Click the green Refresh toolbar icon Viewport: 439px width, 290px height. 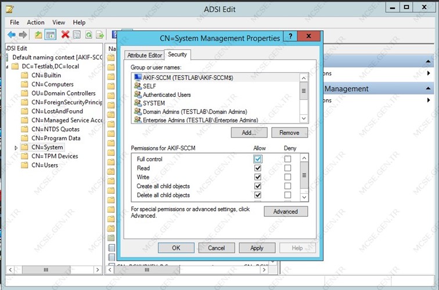(x=89, y=35)
